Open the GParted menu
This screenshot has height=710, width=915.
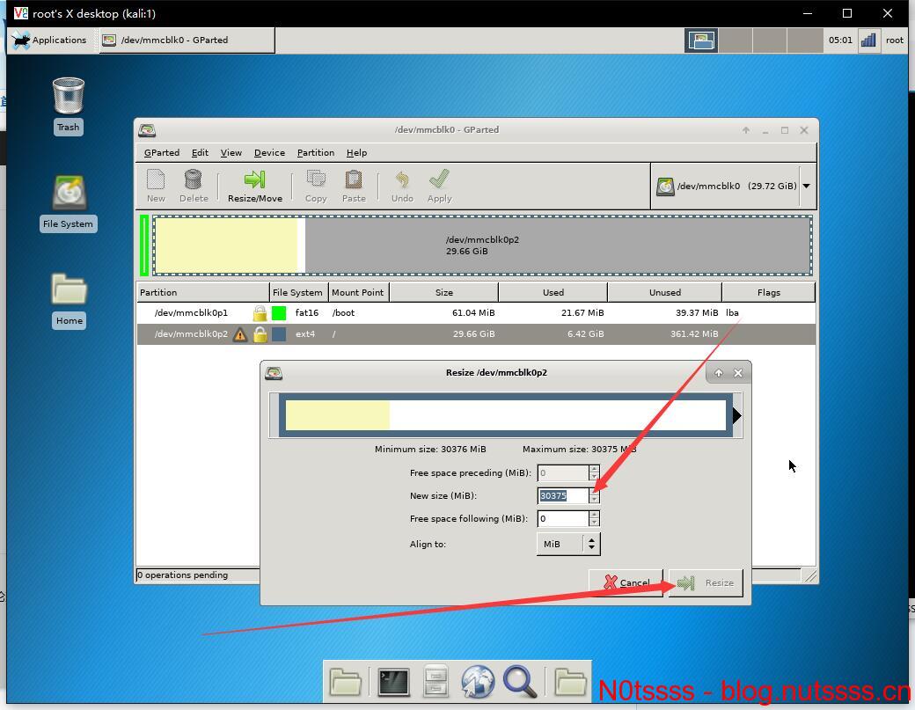(x=162, y=153)
